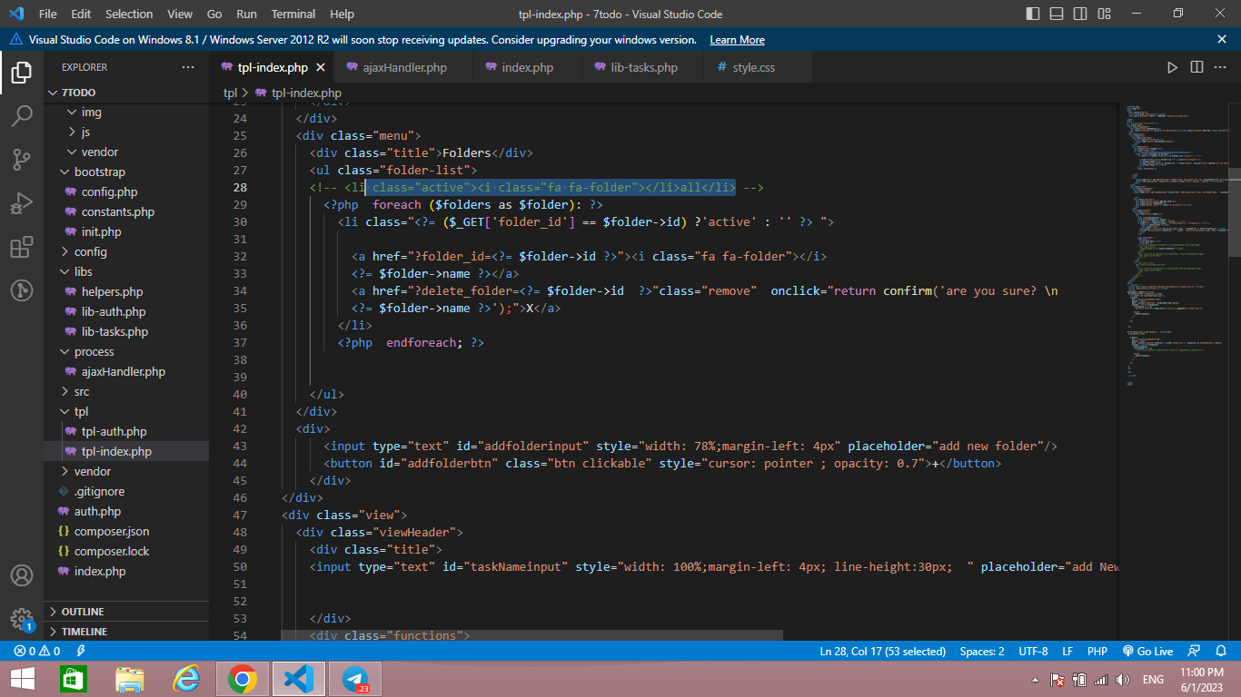Open the Accounts icon
This screenshot has width=1241, height=697.
tap(22, 575)
